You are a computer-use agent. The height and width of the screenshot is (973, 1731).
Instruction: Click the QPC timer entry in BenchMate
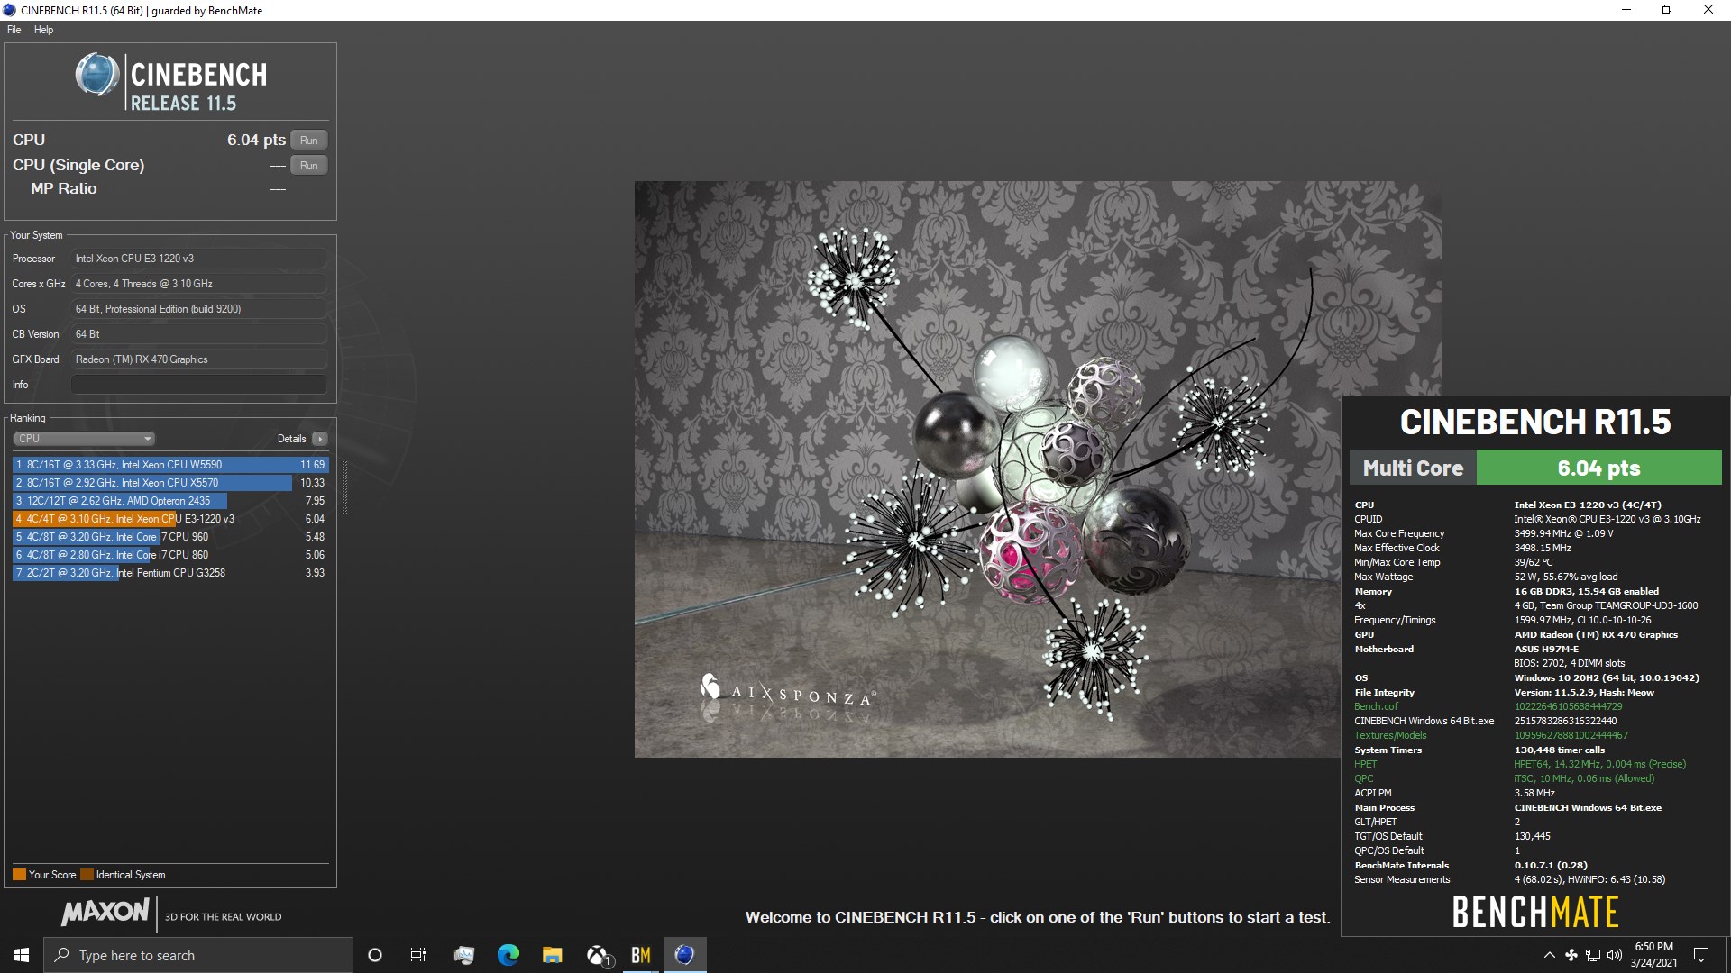[x=1364, y=779]
